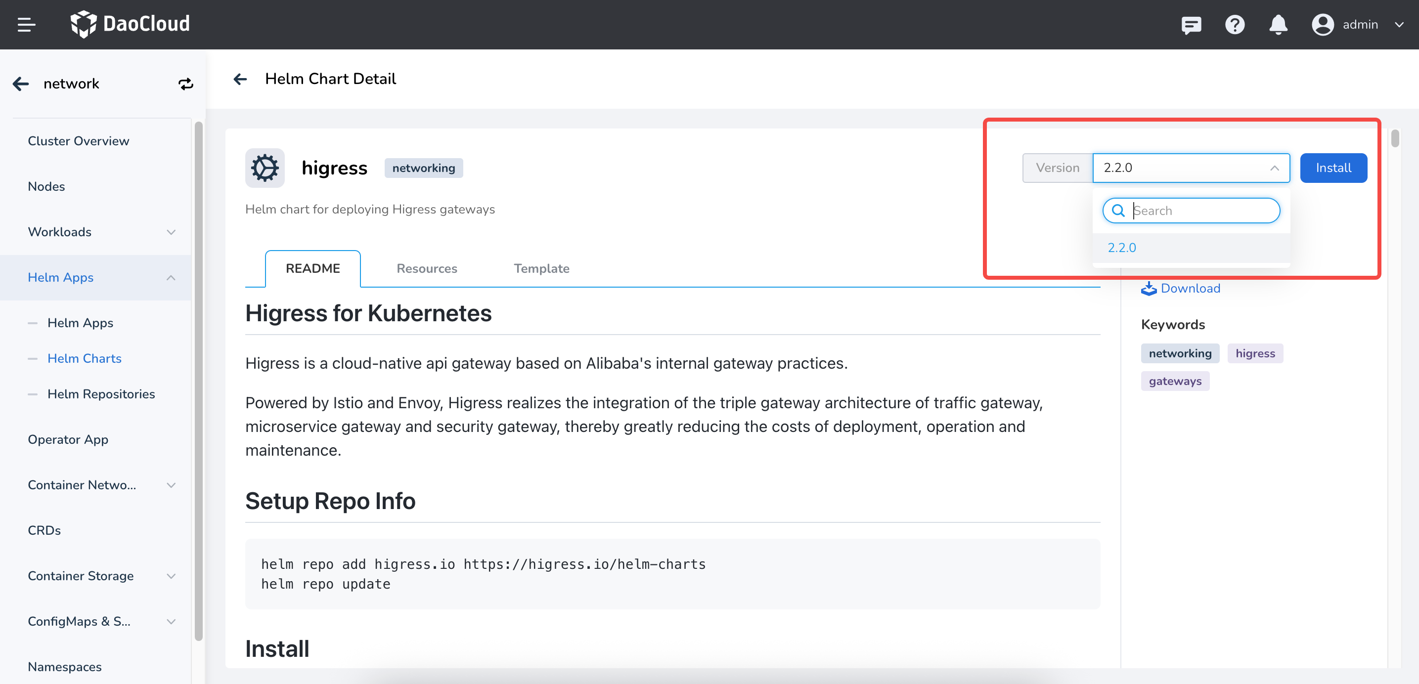Switch to the Resources tab

point(426,269)
